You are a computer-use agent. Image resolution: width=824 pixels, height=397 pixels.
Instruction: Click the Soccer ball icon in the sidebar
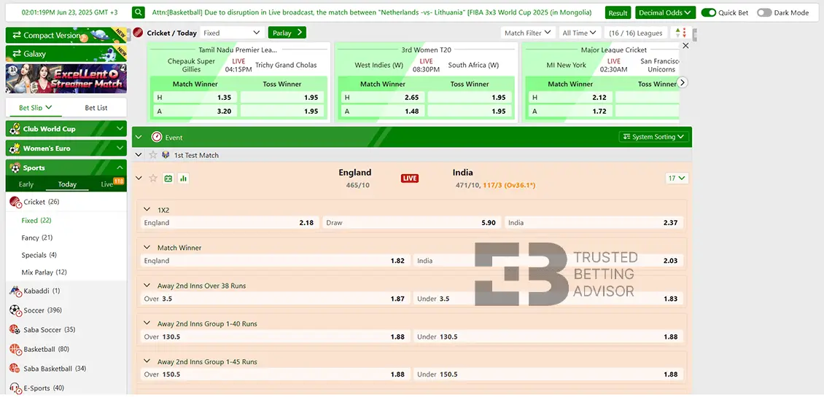15,310
